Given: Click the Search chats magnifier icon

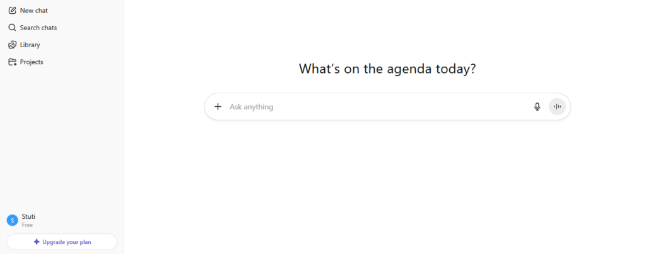Looking at the screenshot, I should [x=12, y=28].
